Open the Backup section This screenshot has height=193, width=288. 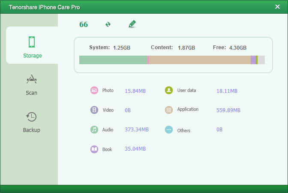coord(32,122)
